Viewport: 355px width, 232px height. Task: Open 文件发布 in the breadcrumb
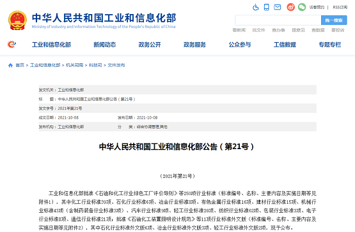click(116, 65)
